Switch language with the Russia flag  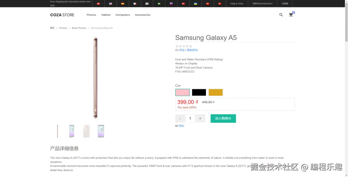(171, 4)
